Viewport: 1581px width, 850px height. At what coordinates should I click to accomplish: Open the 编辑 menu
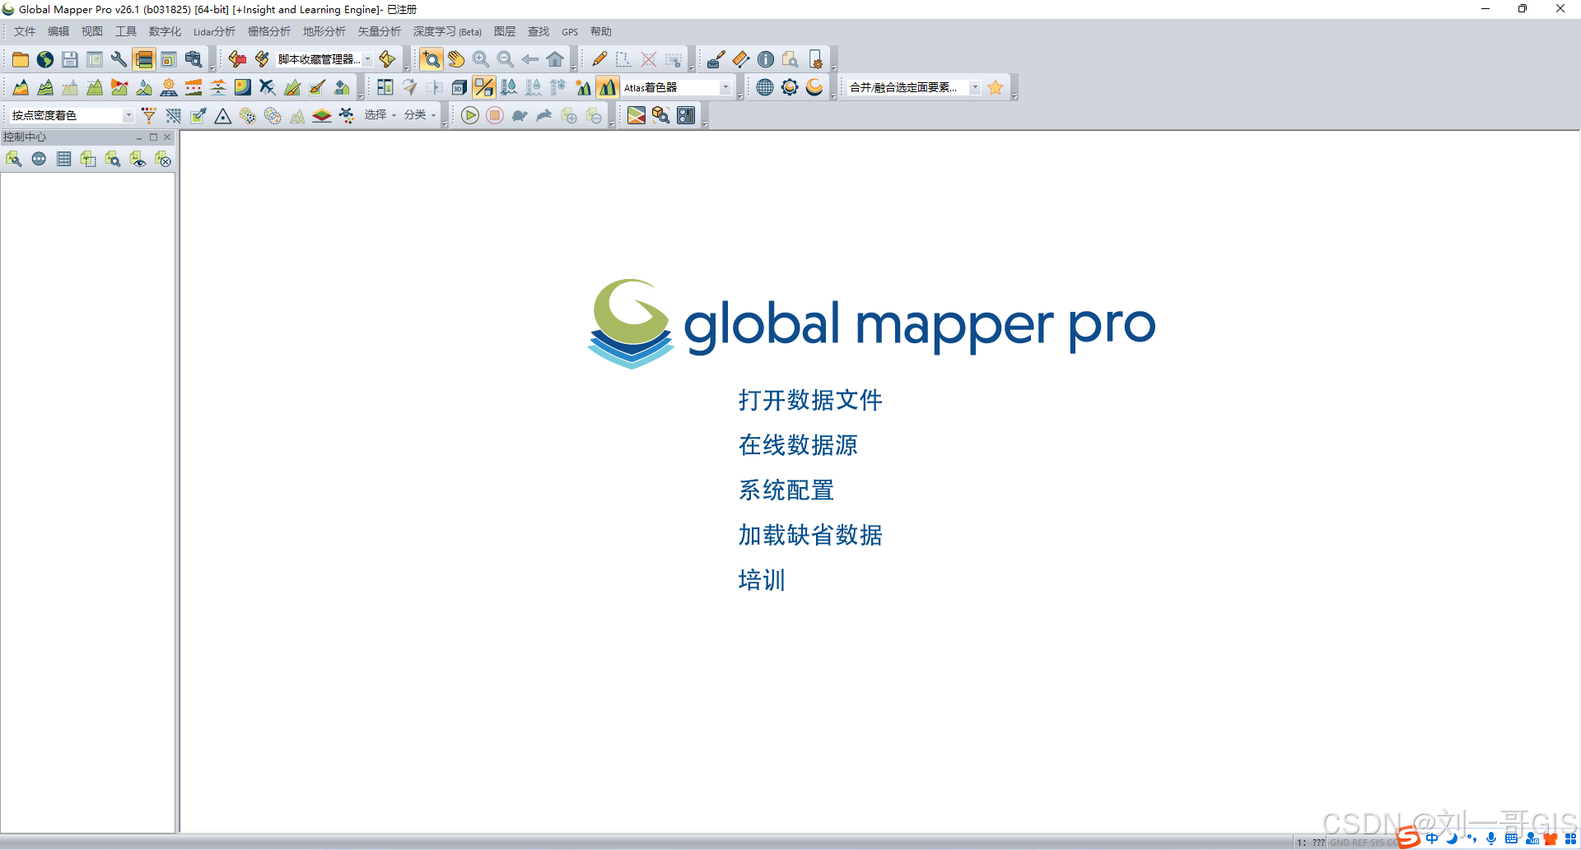[x=58, y=31]
